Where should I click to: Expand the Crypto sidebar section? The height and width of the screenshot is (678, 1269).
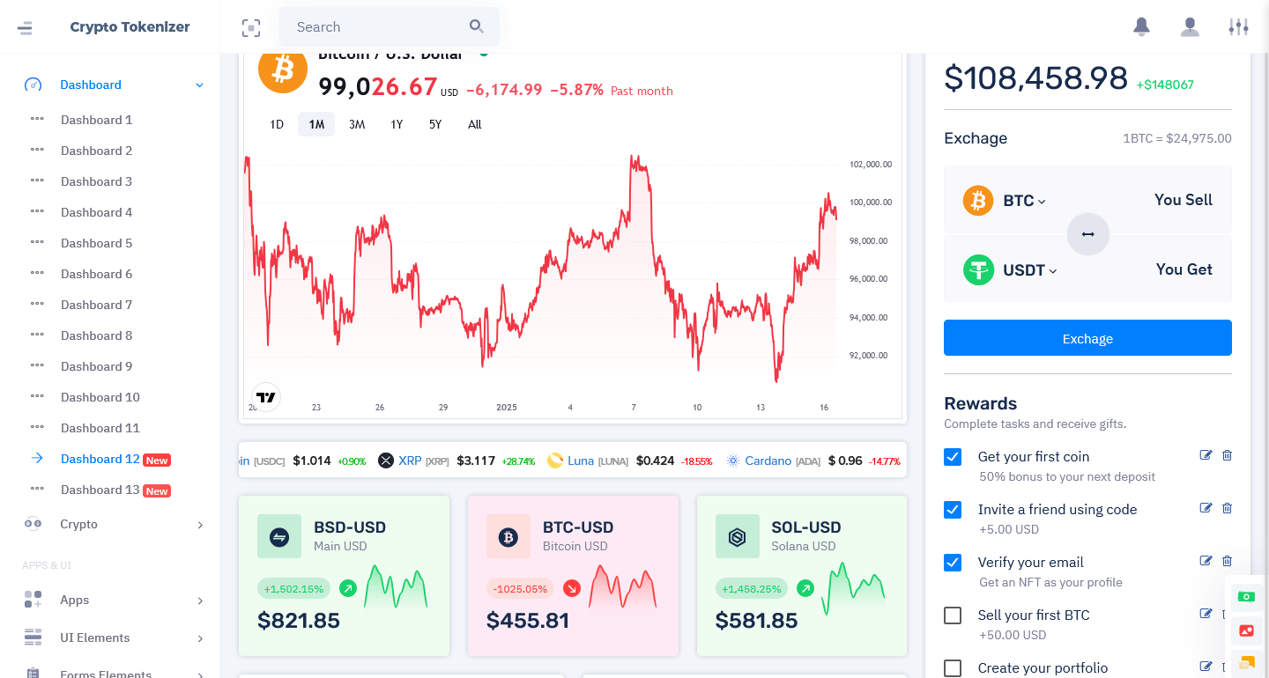click(78, 524)
